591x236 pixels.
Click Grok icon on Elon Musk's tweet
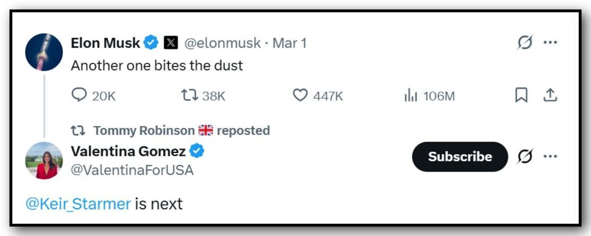(524, 42)
